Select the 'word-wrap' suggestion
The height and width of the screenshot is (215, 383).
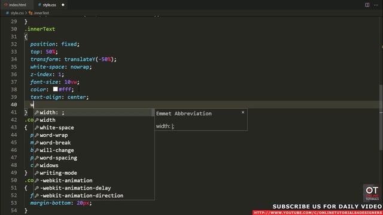tap(94, 135)
